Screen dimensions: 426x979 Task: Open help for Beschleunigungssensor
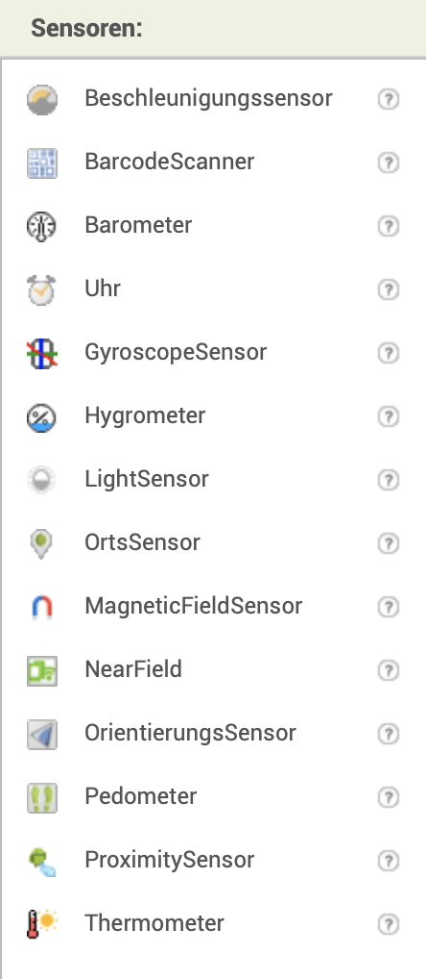point(389,99)
